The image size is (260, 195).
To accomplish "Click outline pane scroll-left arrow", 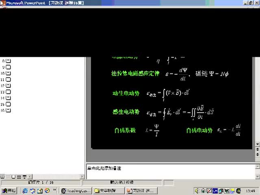I will click(30, 177).
